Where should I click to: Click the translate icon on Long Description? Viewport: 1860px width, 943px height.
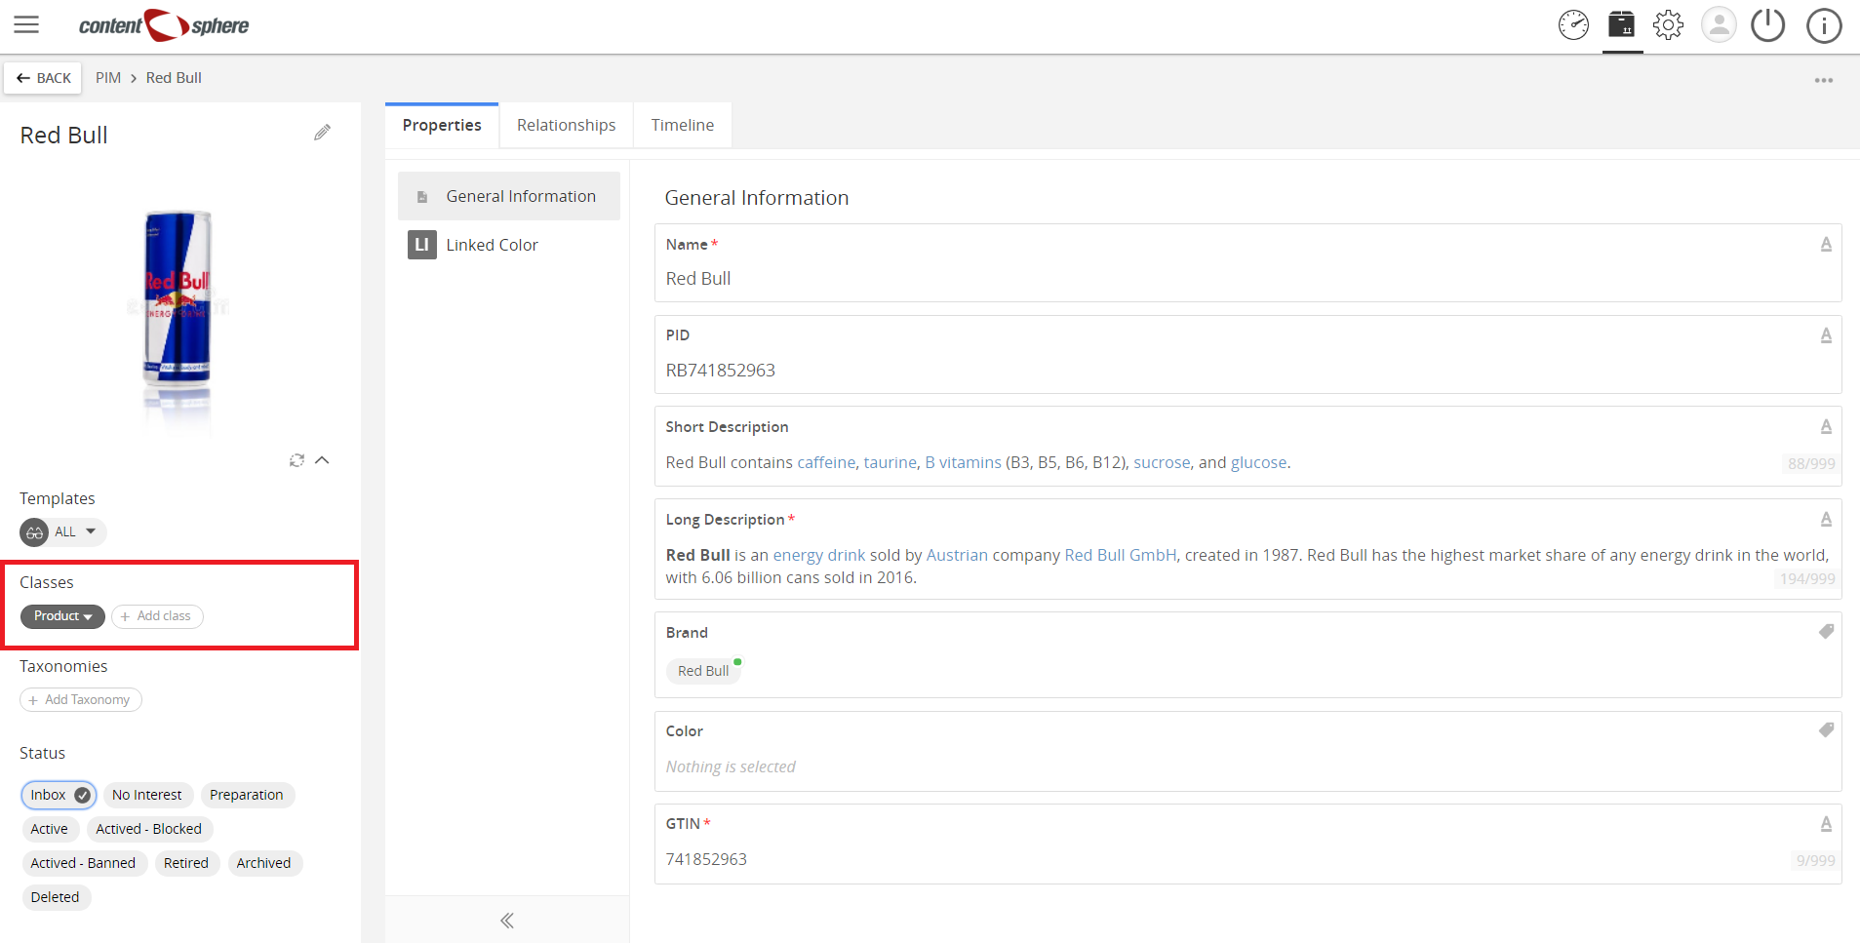click(x=1826, y=520)
